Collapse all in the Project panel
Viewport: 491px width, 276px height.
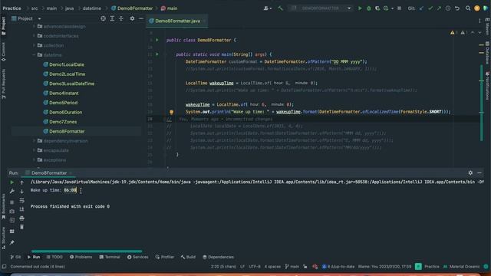[121, 18]
